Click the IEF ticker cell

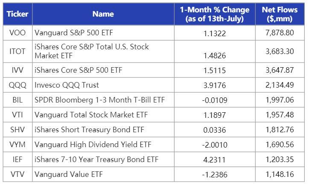coord(17,159)
